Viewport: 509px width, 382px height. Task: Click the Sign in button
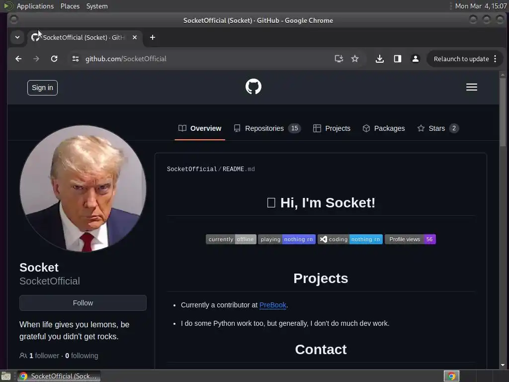[x=42, y=88]
